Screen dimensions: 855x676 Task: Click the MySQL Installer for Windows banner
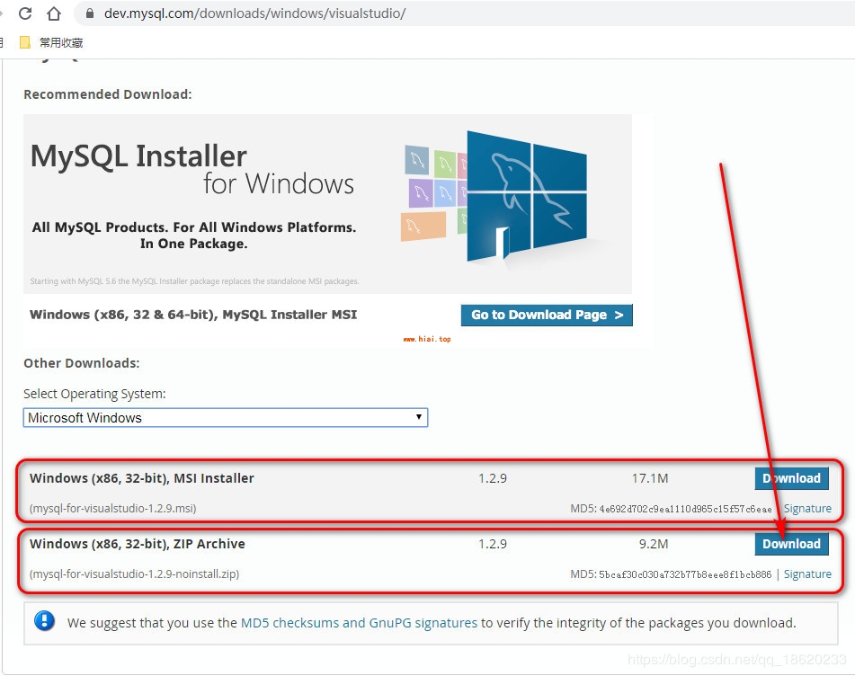328,204
